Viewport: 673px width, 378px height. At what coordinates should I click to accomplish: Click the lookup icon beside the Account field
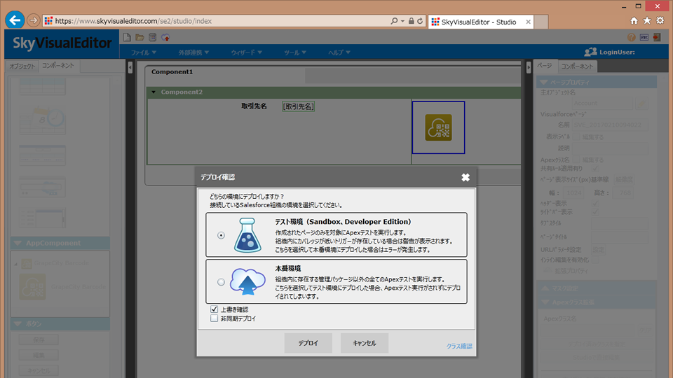click(641, 104)
